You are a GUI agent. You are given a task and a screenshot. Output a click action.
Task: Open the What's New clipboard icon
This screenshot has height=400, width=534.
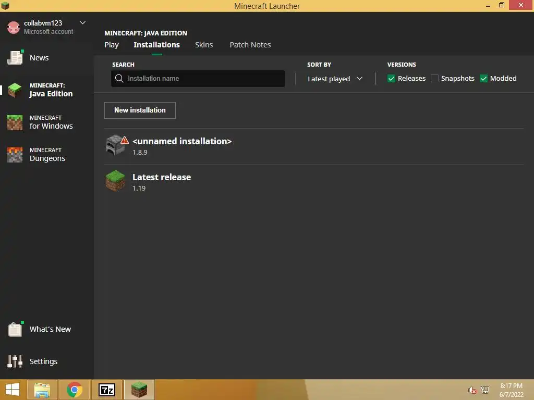(x=15, y=329)
